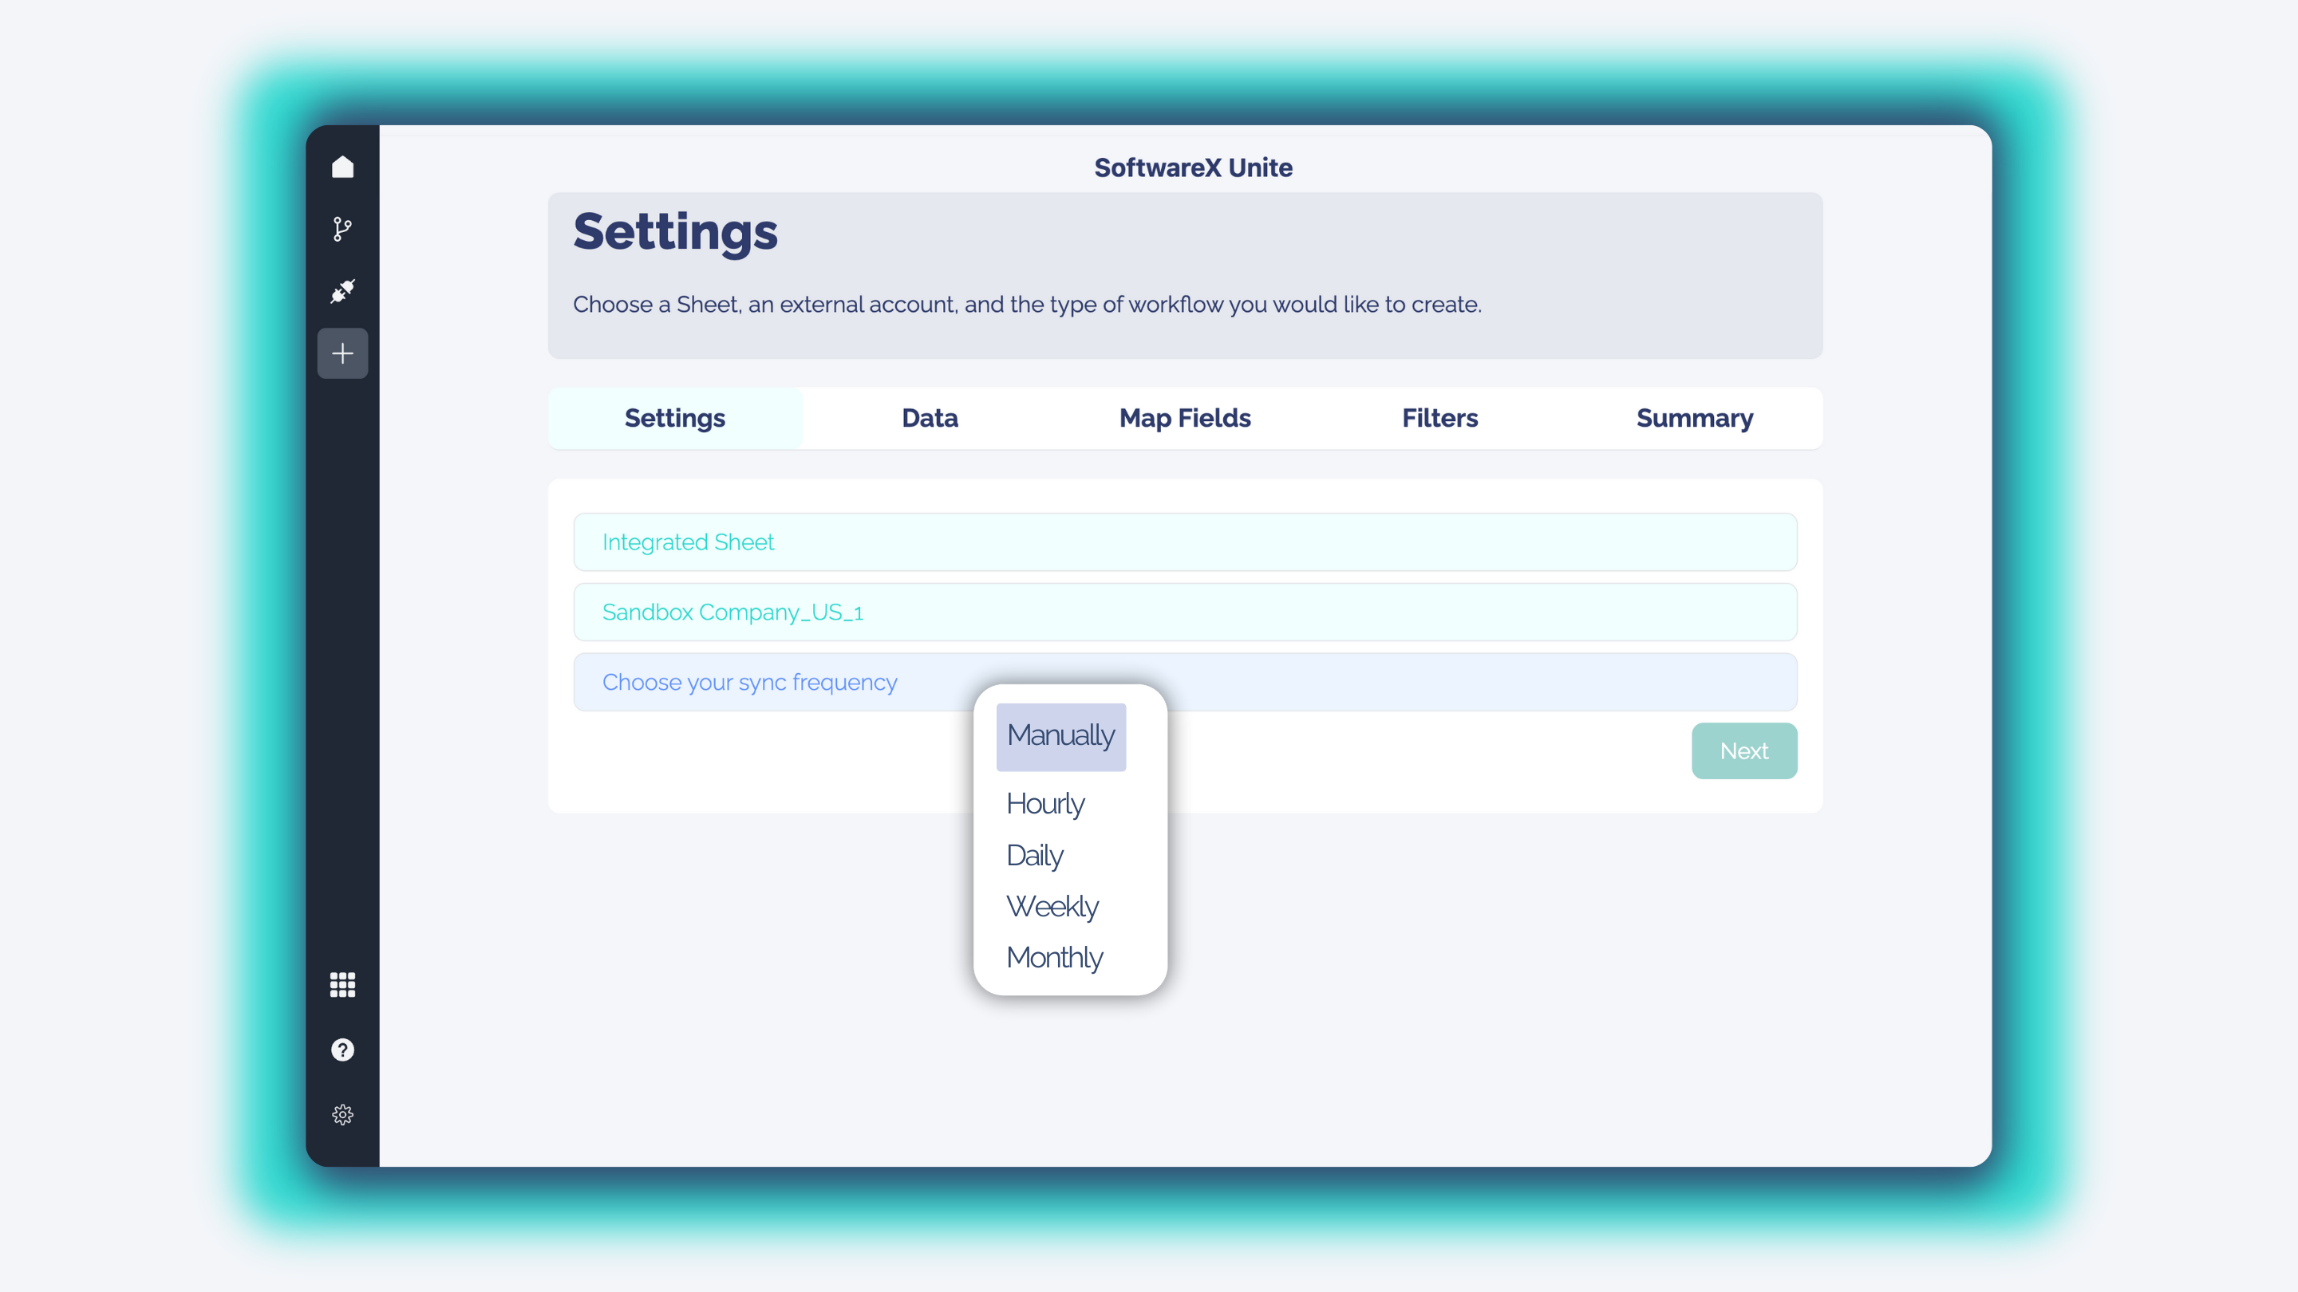Select Weekly sync frequency
2298x1292 pixels.
[x=1052, y=906]
